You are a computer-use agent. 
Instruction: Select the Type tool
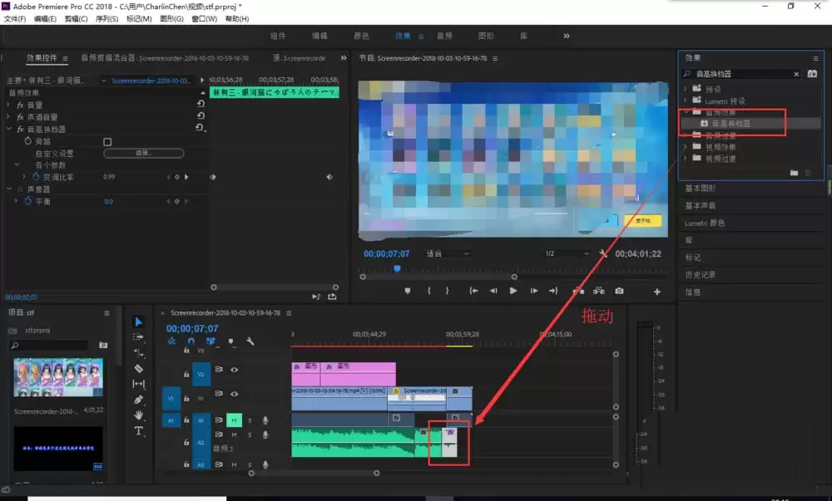pyautogui.click(x=138, y=430)
